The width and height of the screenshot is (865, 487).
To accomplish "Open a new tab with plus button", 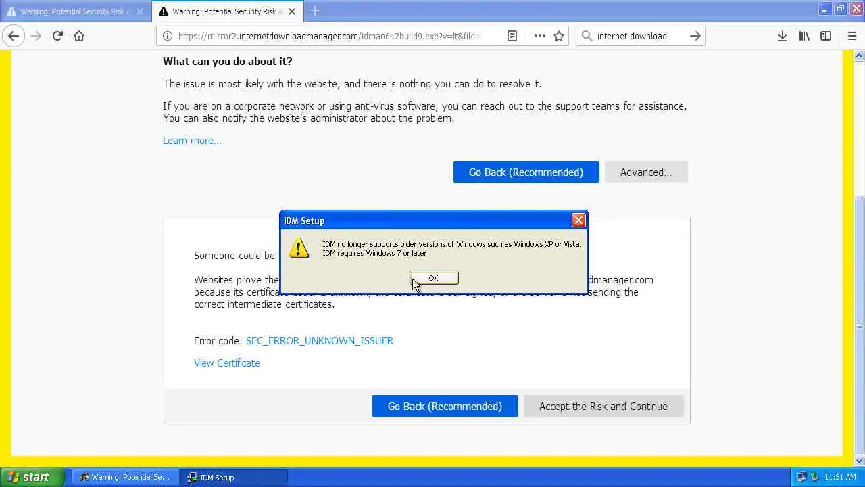I will tap(315, 11).
